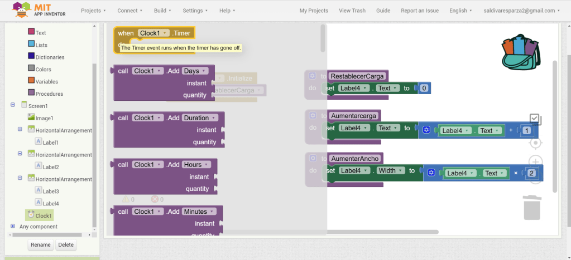This screenshot has width=571, height=260.
Task: Open the Build menu
Action: [162, 11]
